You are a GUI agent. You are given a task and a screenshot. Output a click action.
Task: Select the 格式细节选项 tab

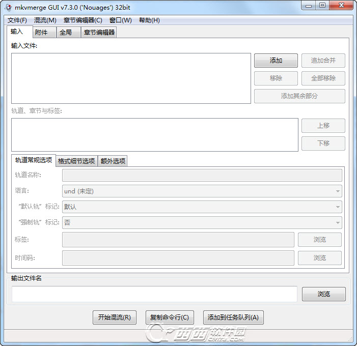click(76, 161)
